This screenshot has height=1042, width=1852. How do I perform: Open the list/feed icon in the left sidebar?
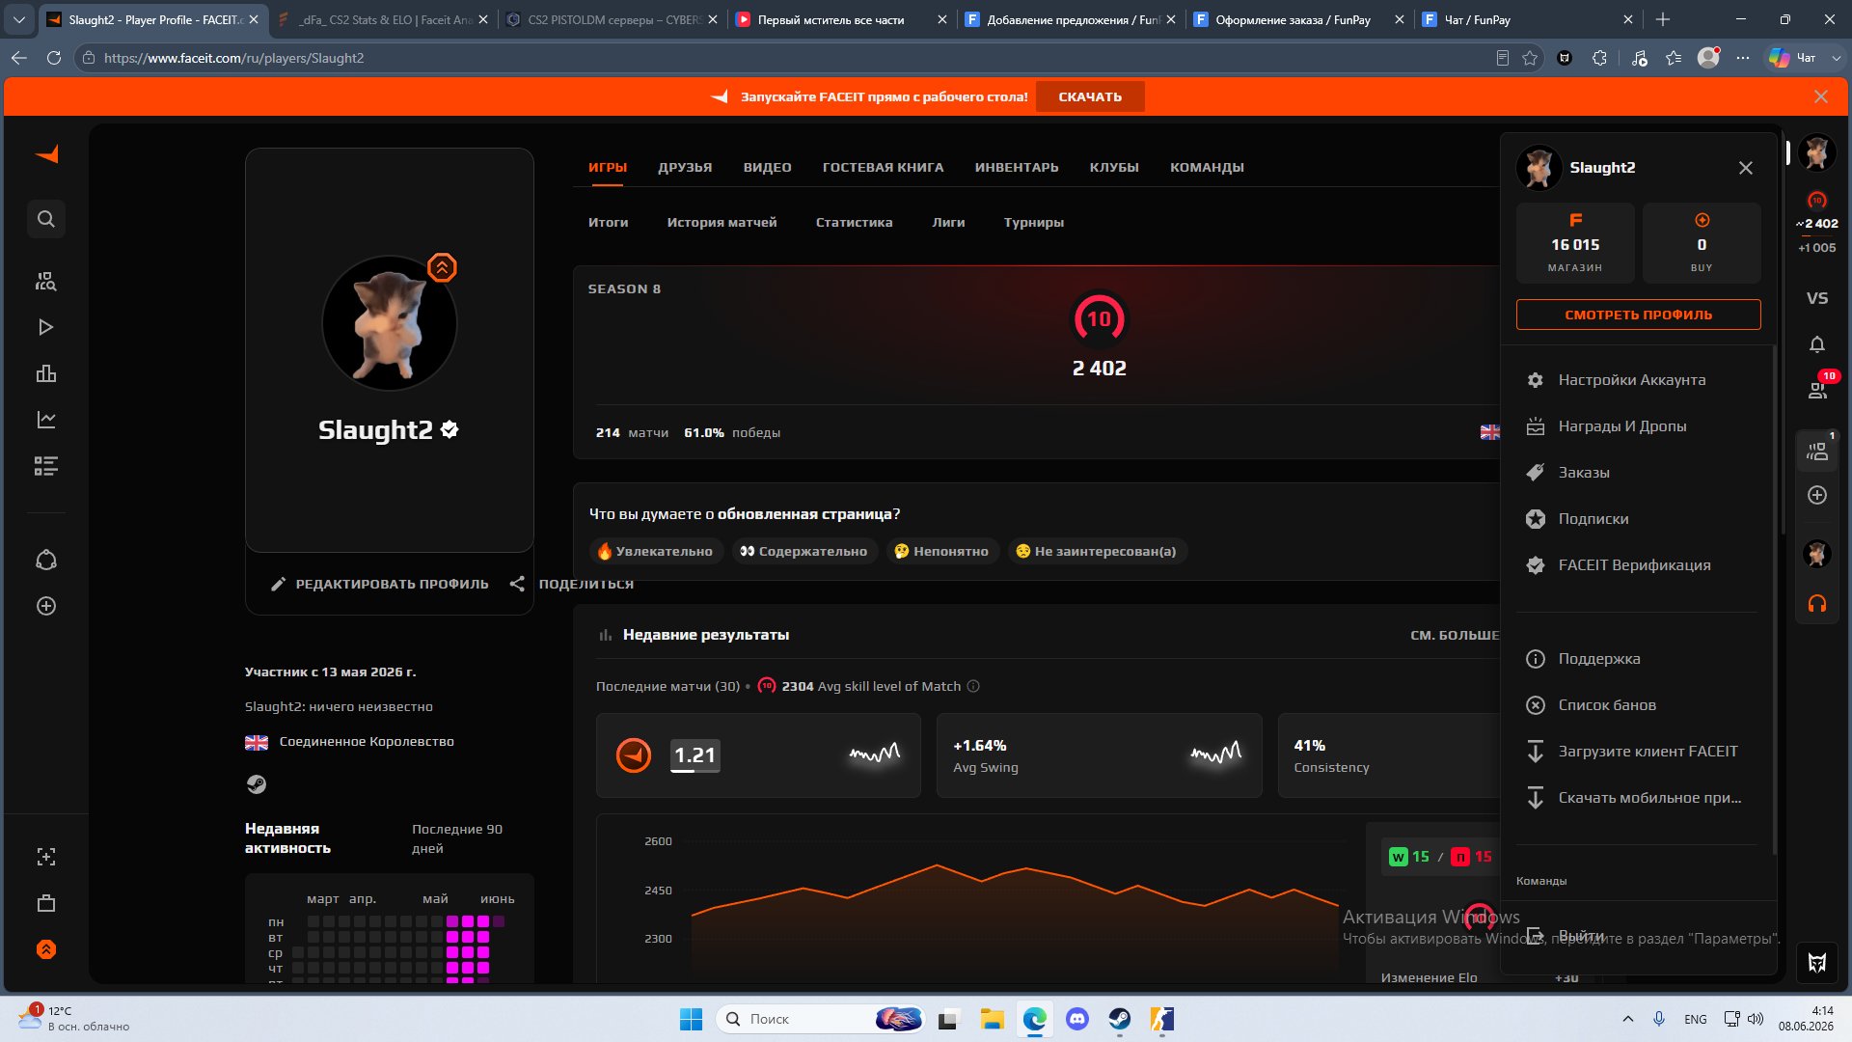pos(46,466)
